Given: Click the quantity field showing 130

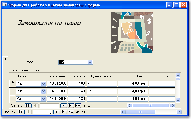Looking at the screenshot, I should 77,99.
